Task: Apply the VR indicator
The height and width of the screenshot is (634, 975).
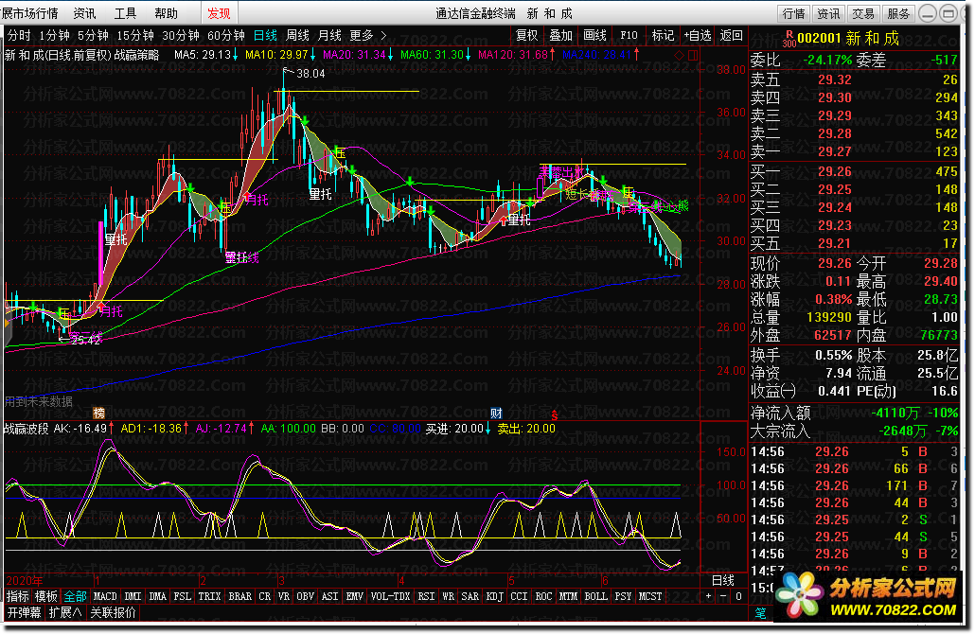Action: click(x=284, y=596)
